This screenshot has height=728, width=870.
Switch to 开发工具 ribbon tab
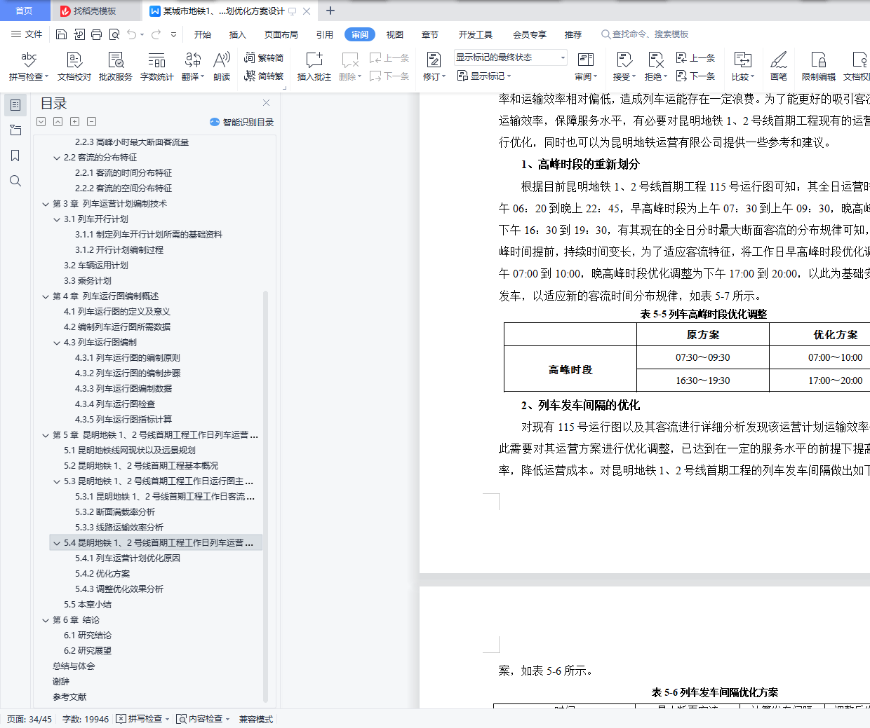[476, 34]
